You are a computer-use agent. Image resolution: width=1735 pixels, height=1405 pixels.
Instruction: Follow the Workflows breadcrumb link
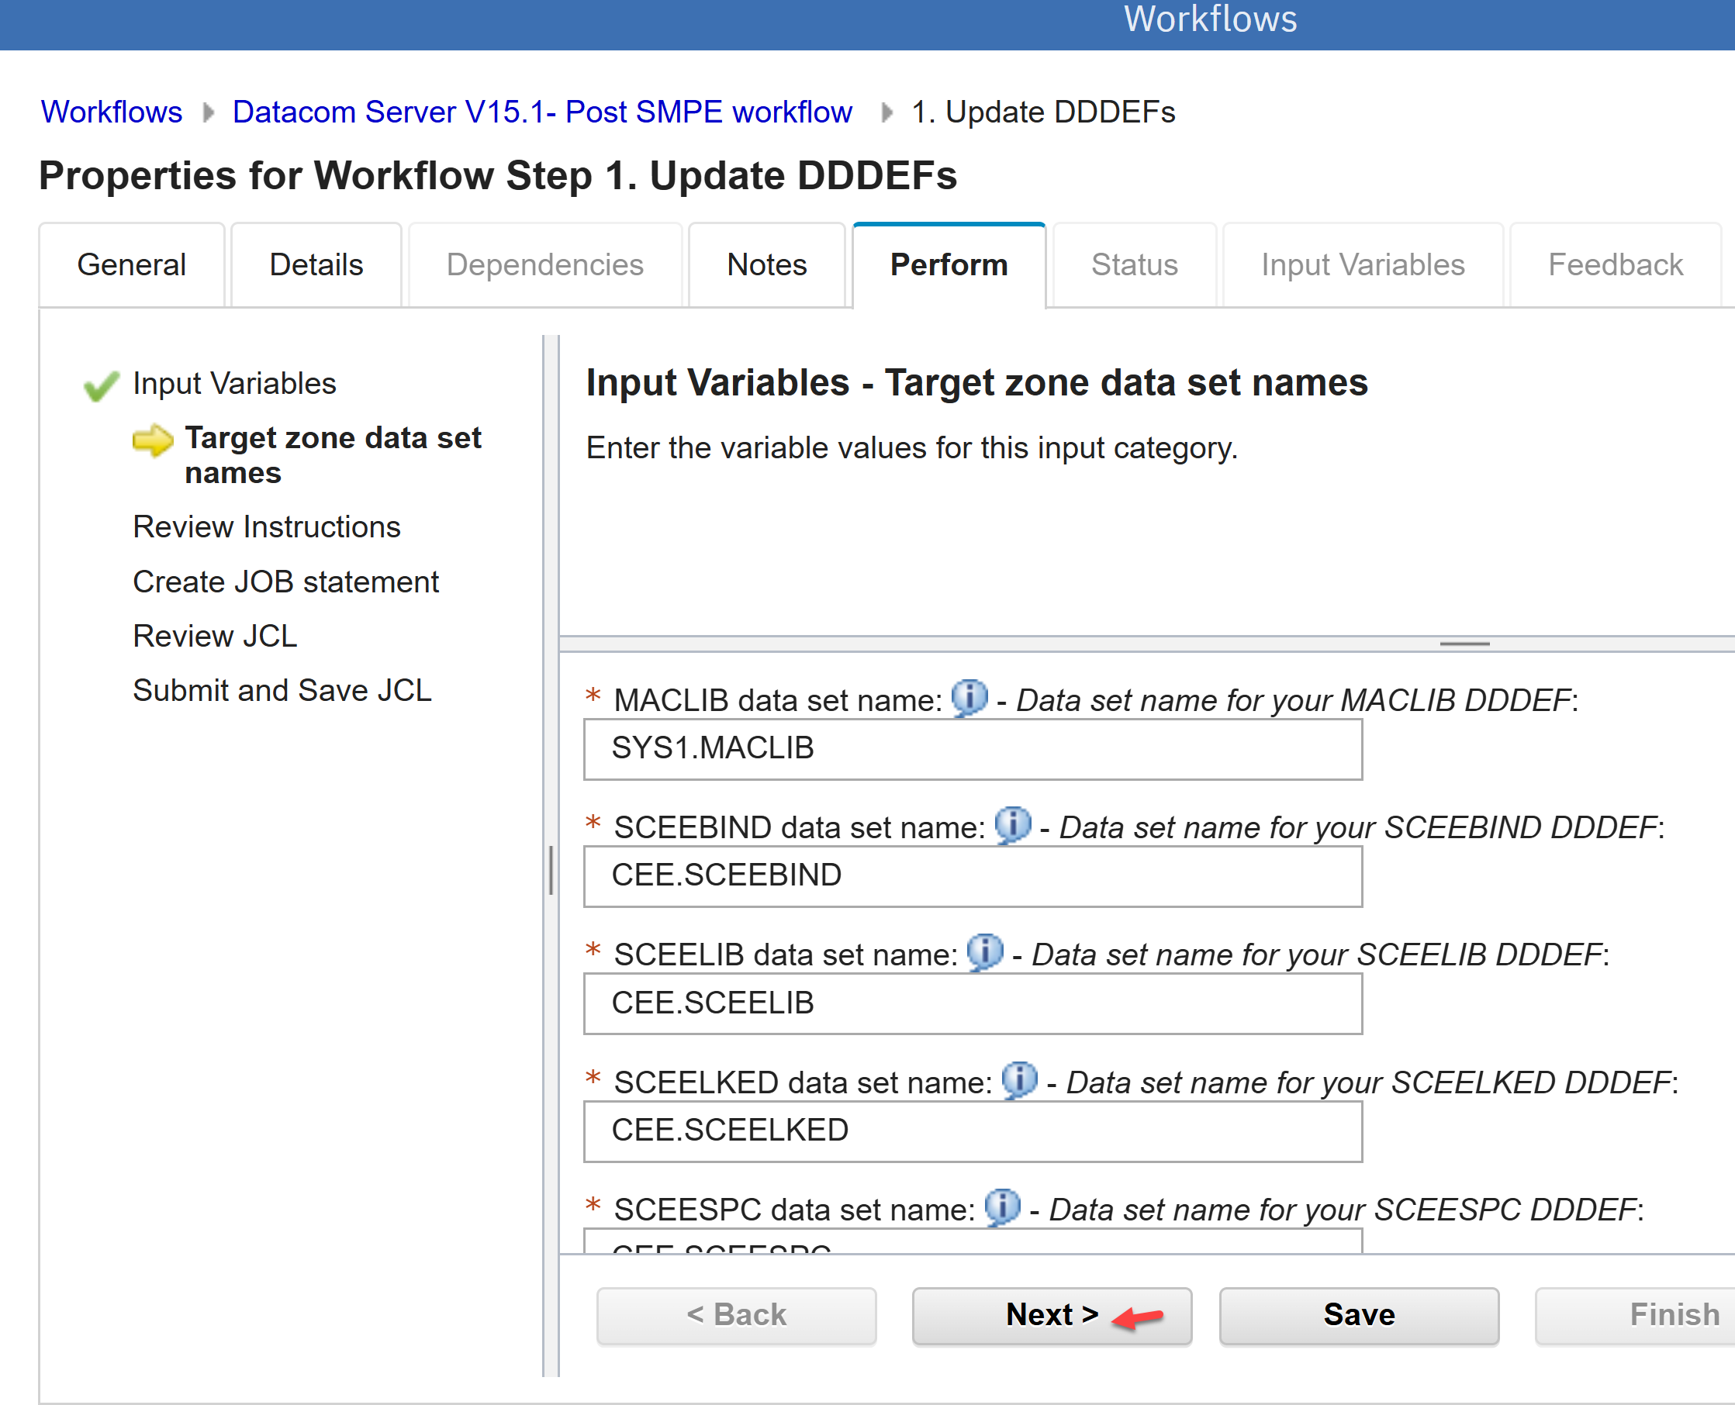[x=112, y=112]
